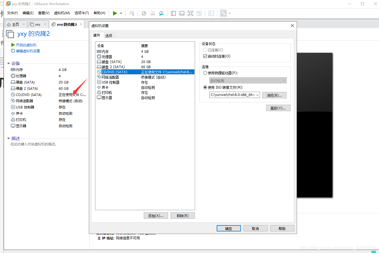This screenshot has height=253, width=379.
Task: Close the 主页 tab
Action: (24, 24)
